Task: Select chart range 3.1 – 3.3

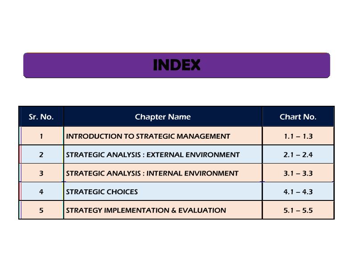Action: [298, 173]
